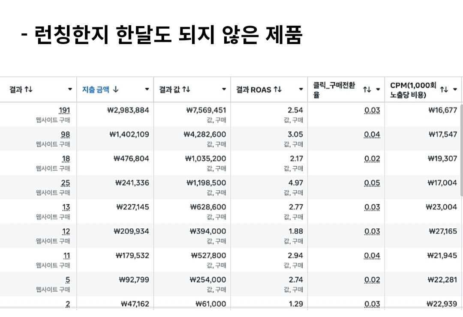The height and width of the screenshot is (317, 463).
Task: Sort by the 클릭_구매전환율 arrows
Action: point(367,90)
